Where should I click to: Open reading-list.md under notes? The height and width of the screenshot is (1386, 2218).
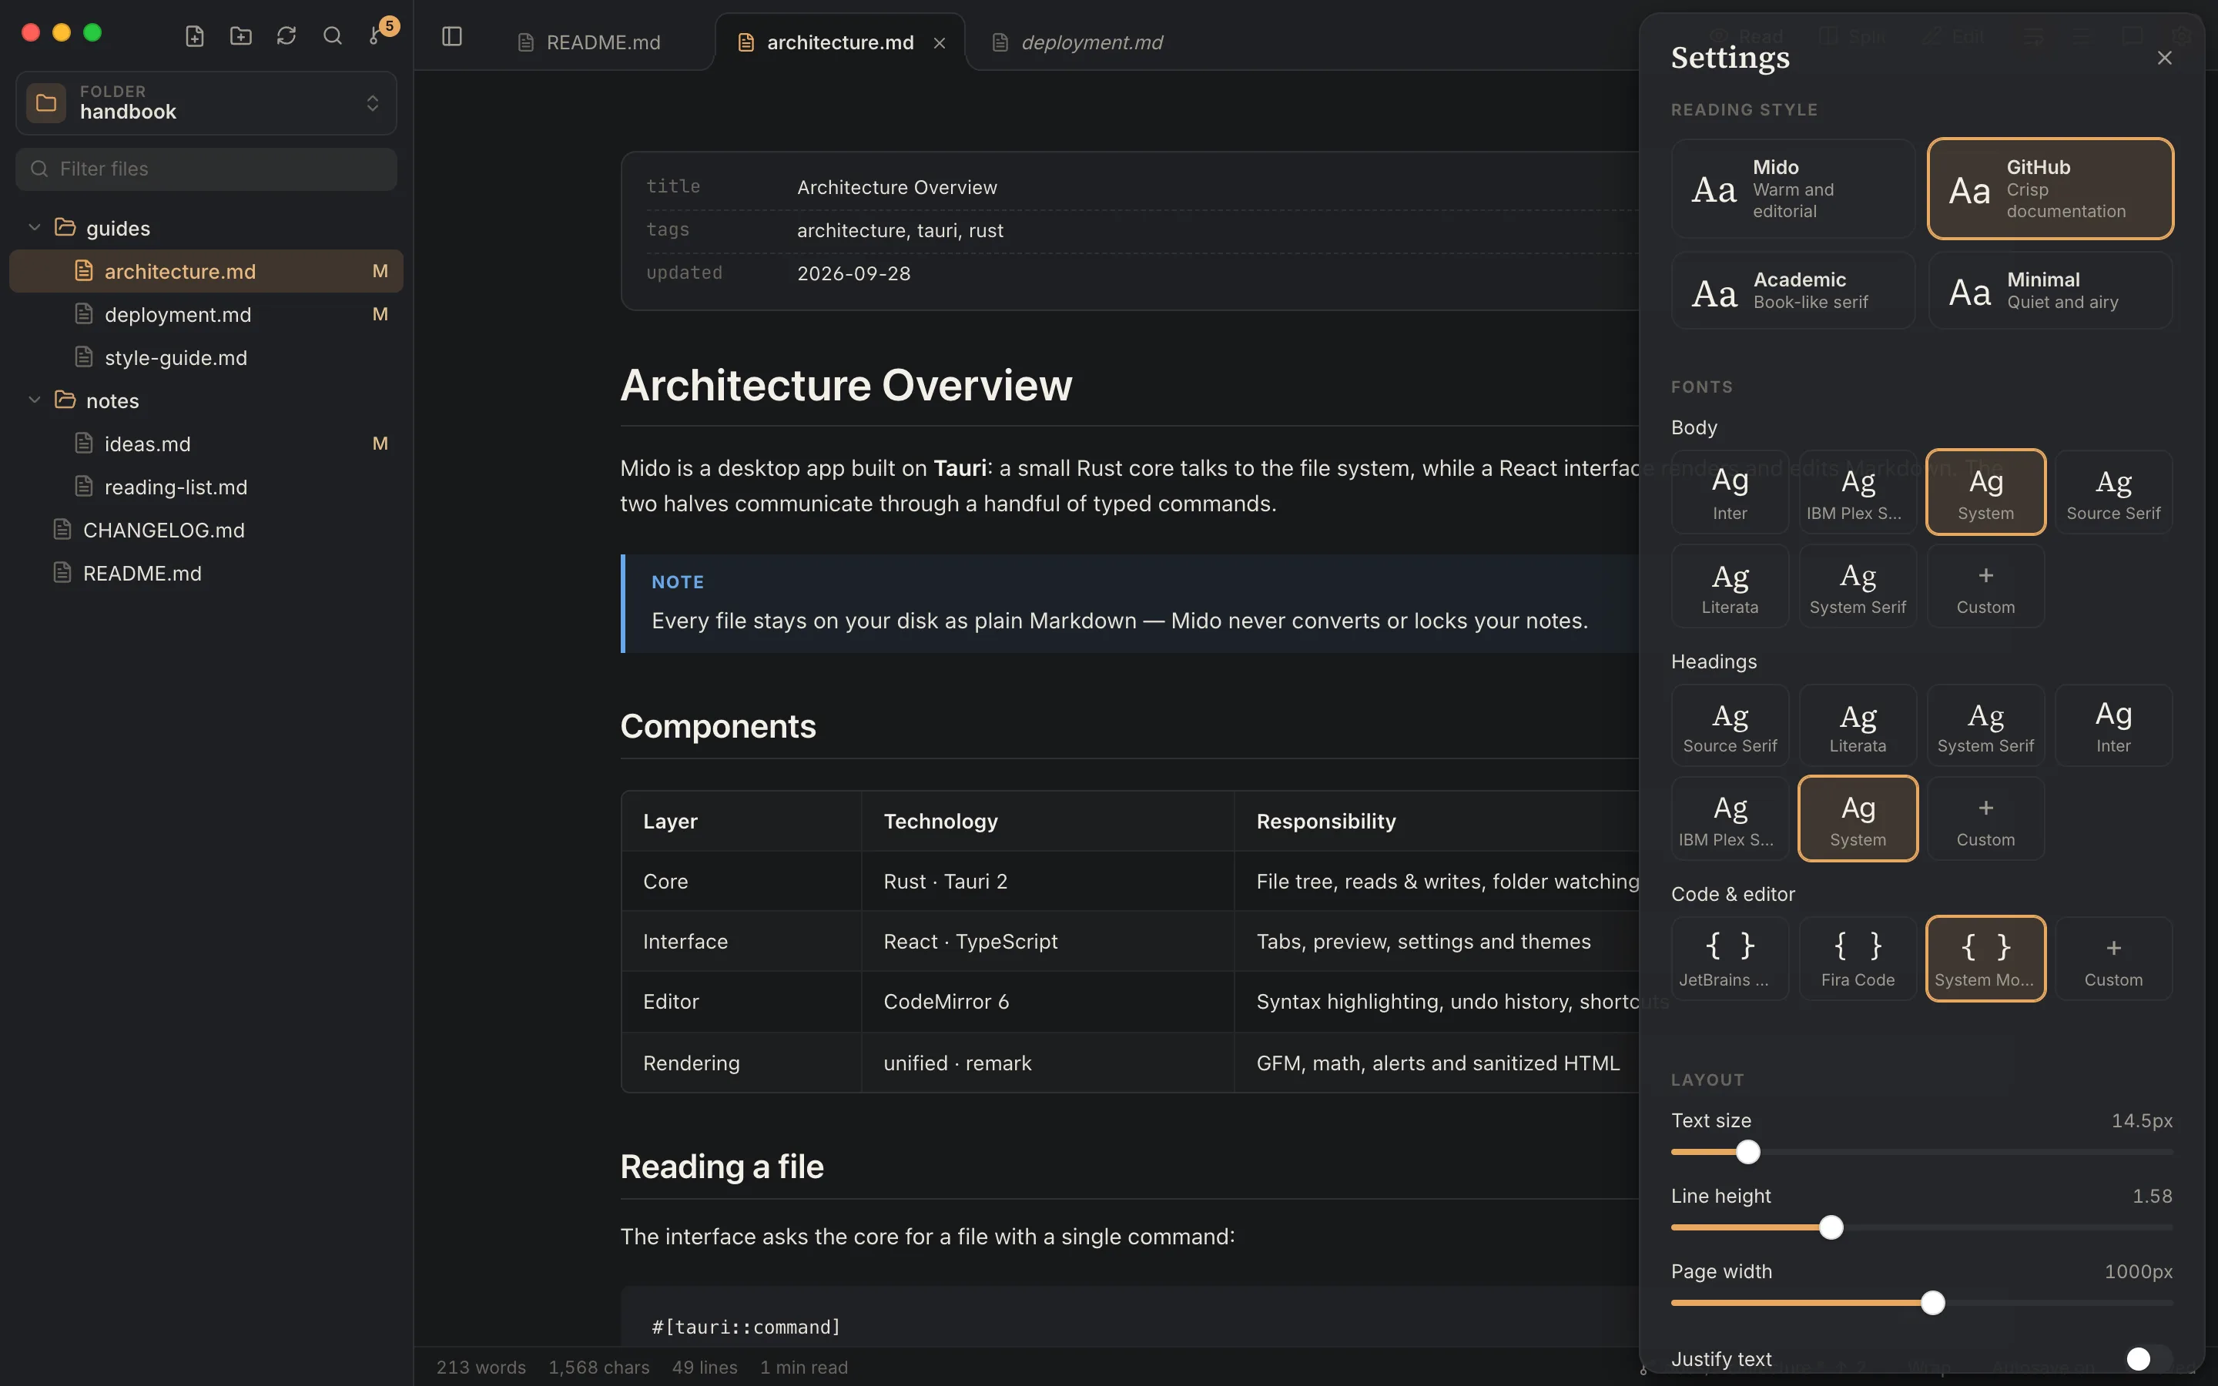tap(206, 487)
